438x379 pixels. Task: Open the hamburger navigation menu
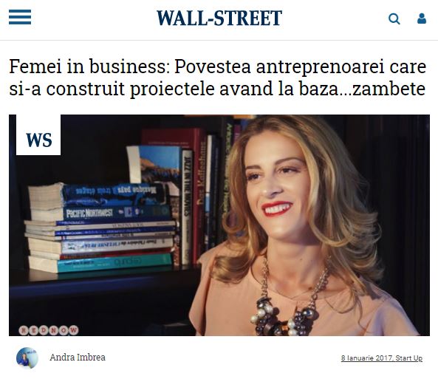pos(20,17)
